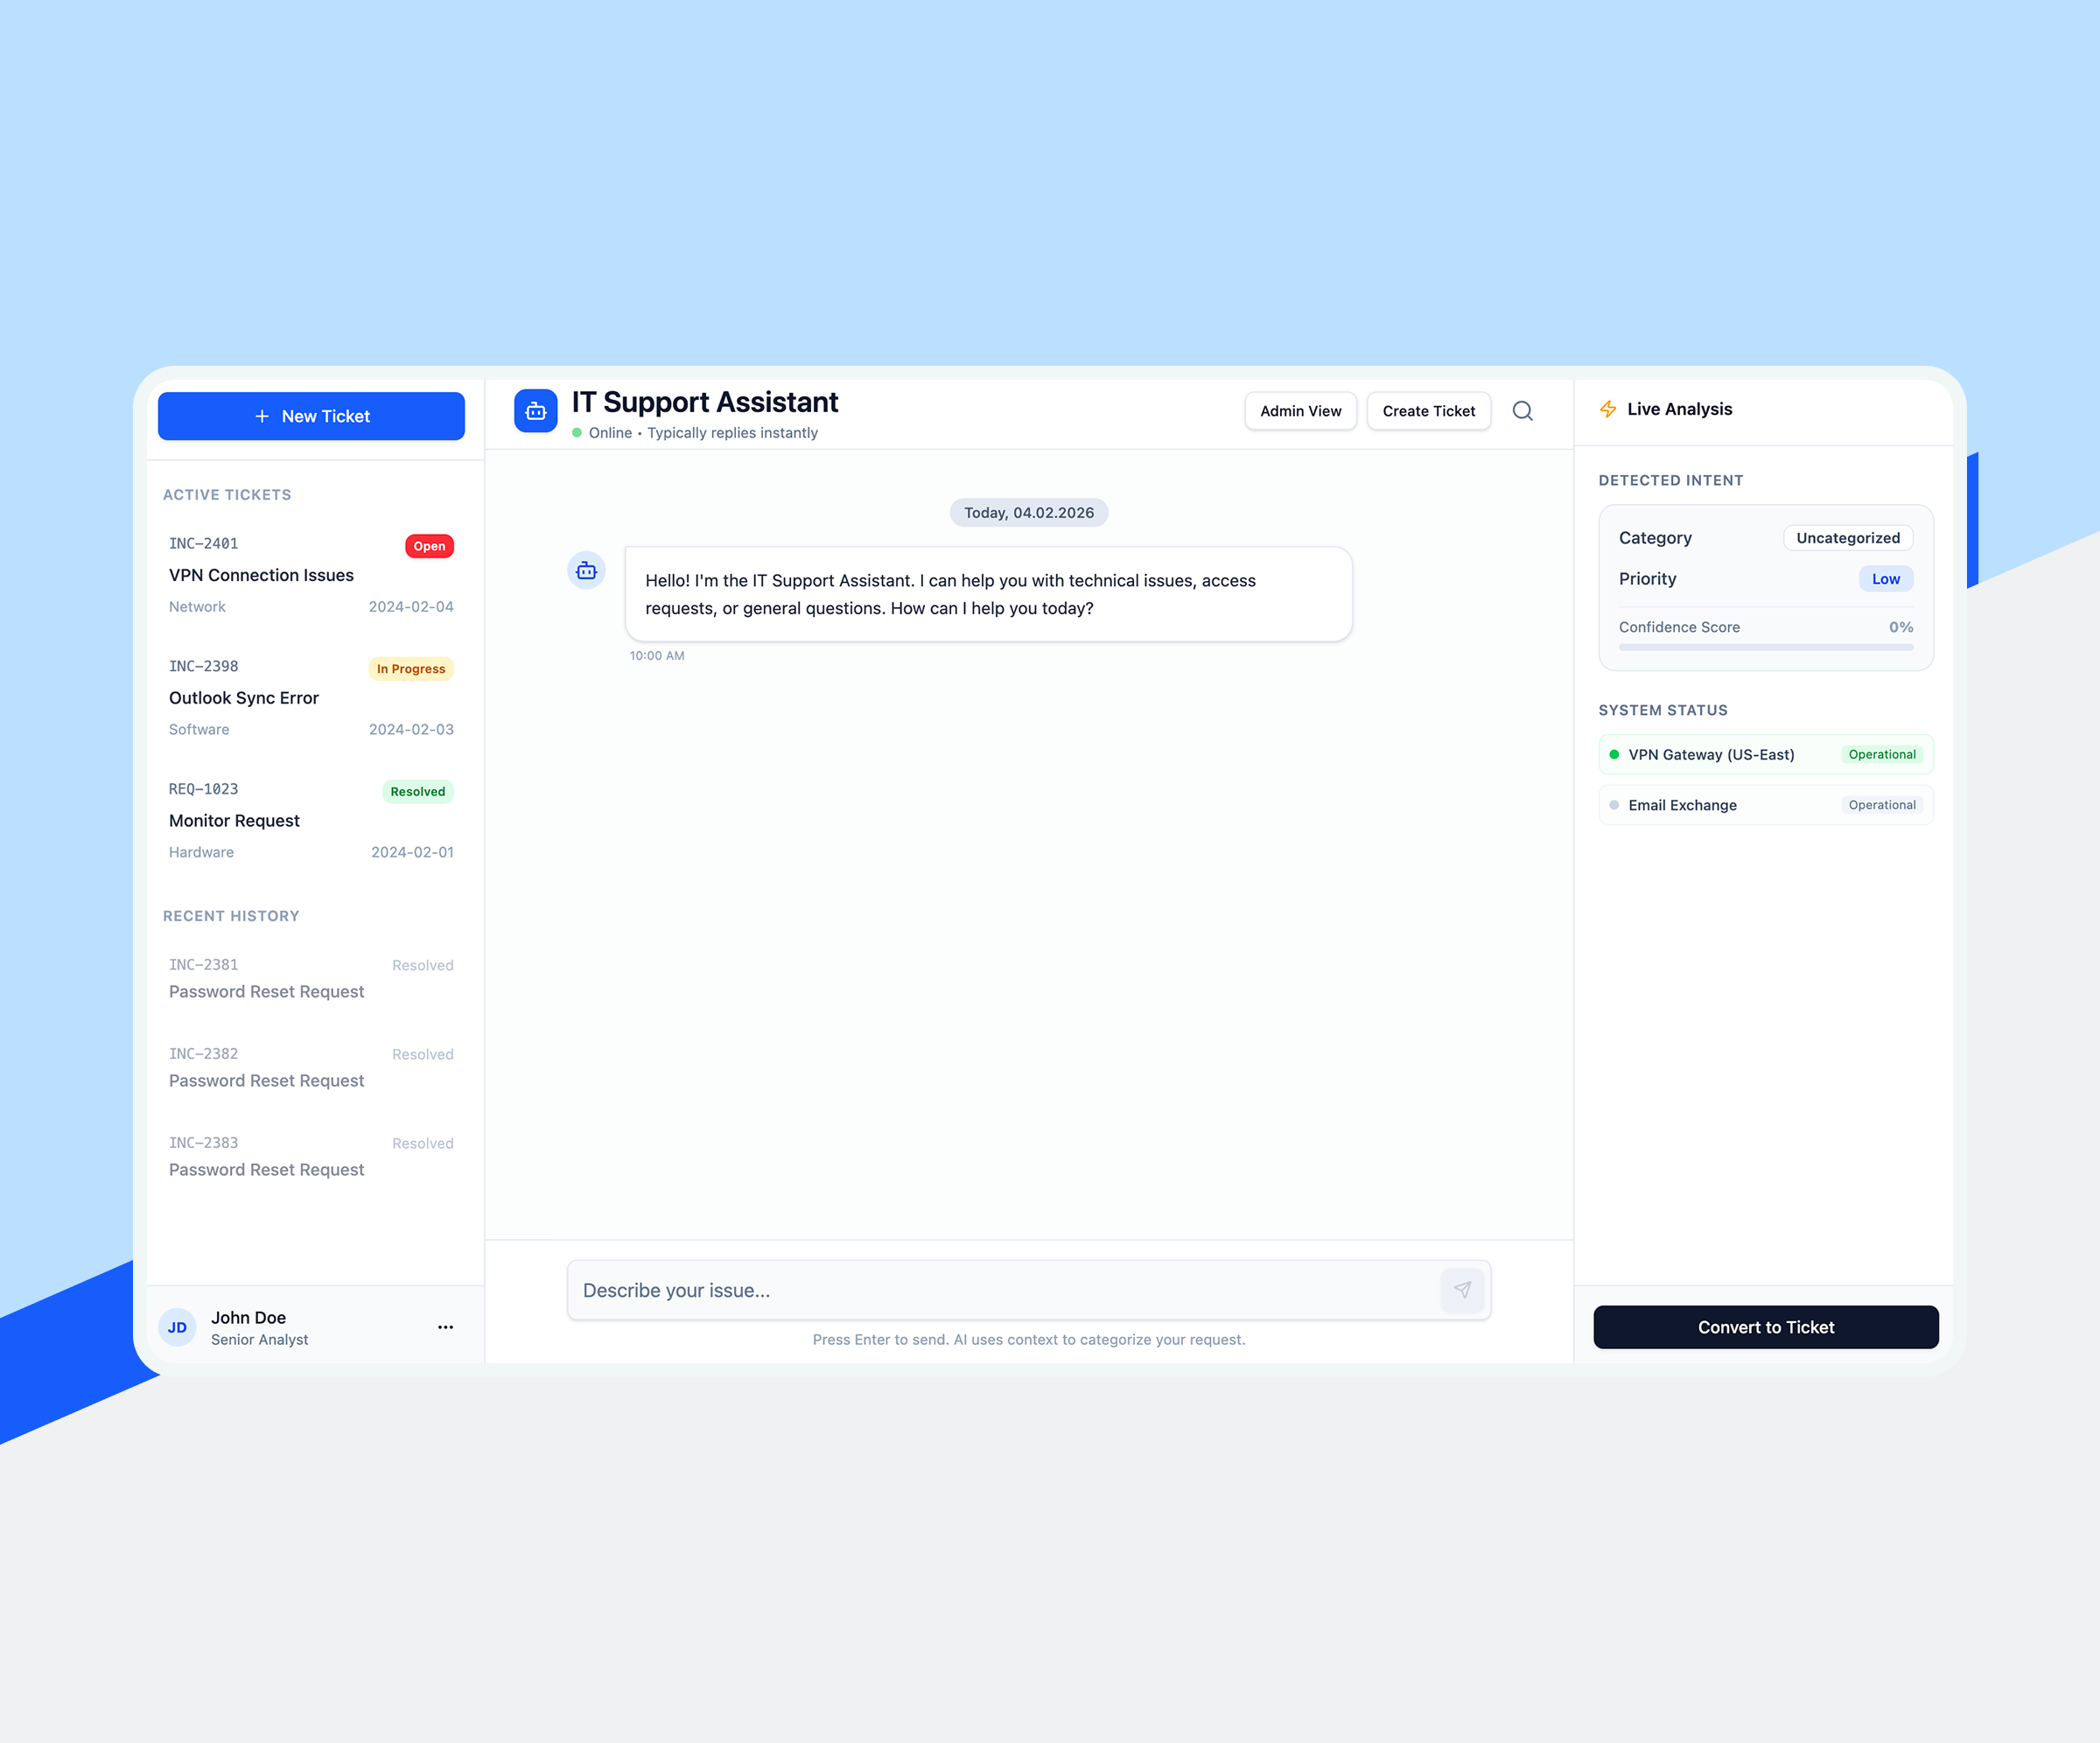
Task: Open the three-dots menu beside John Doe
Action: [x=446, y=1327]
